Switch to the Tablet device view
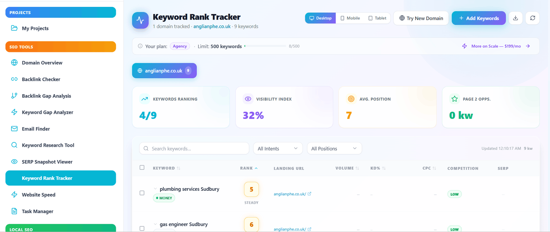 [x=377, y=18]
